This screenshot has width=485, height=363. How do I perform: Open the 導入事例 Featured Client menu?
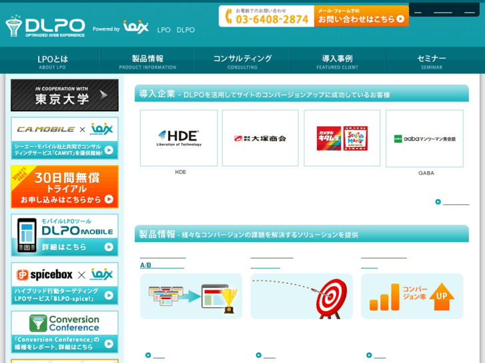click(x=337, y=61)
